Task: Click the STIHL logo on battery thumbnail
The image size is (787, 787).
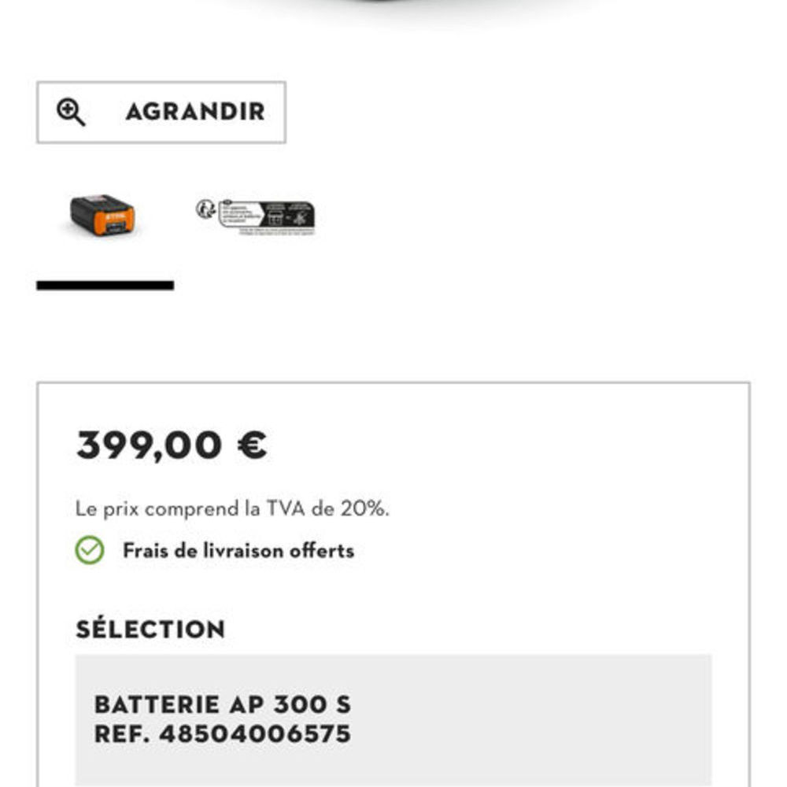Action: (114, 216)
